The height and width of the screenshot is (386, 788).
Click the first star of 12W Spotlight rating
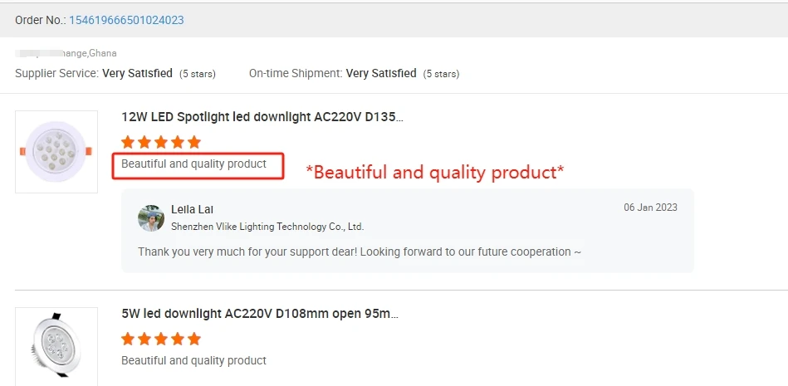click(128, 142)
